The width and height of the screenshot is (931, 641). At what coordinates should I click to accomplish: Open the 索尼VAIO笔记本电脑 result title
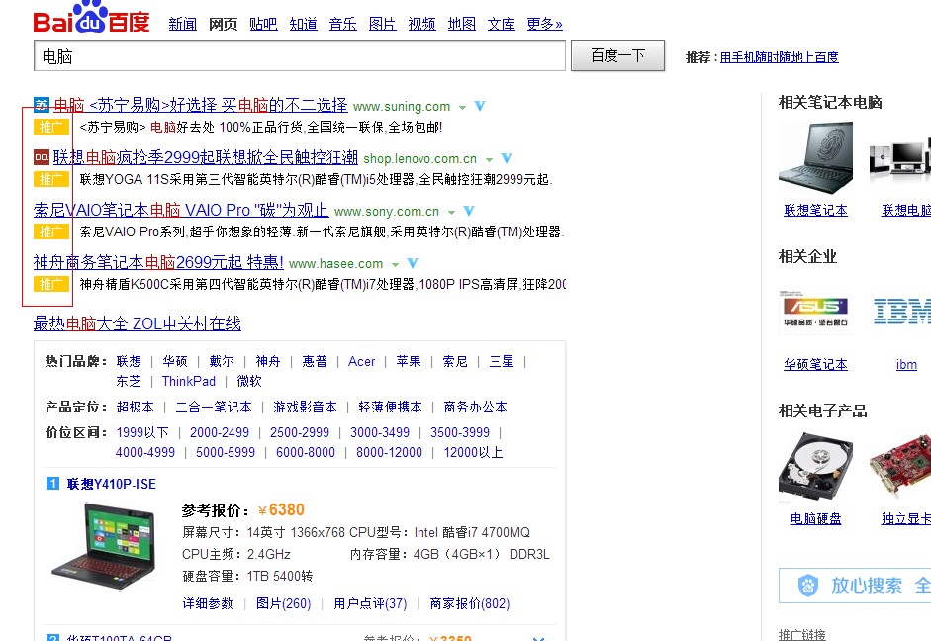[x=181, y=210]
